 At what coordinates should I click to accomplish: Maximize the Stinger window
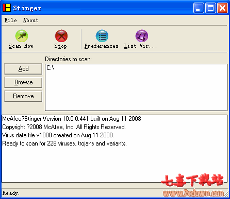coord(210,8)
